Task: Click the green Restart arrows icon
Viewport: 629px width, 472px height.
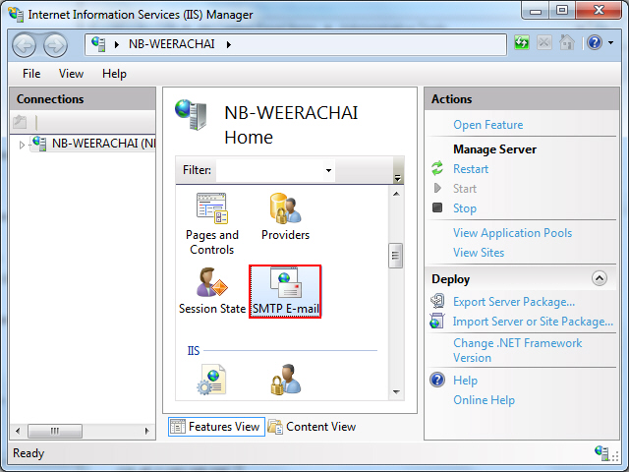Action: pos(437,168)
